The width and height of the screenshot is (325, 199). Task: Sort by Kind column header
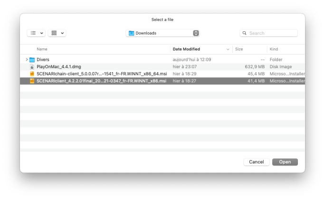click(274, 49)
